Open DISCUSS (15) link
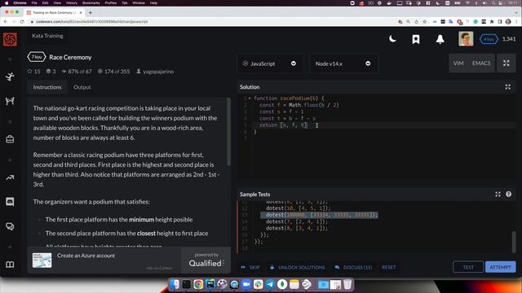Image resolution: width=522 pixels, height=293 pixels. (x=353, y=267)
